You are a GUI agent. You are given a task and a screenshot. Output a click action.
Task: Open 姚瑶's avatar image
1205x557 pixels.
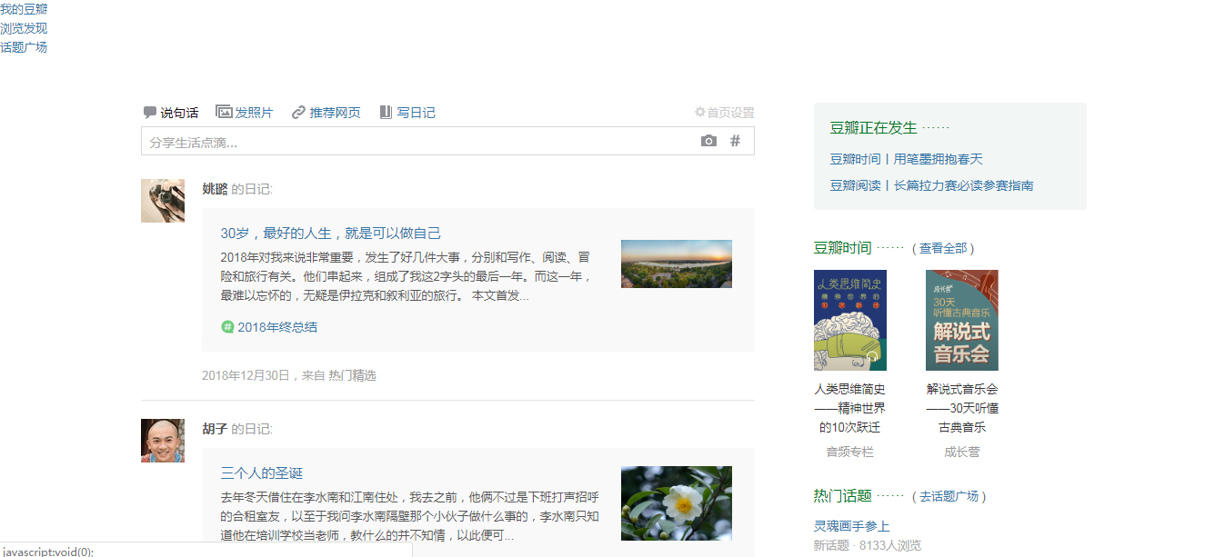click(163, 201)
